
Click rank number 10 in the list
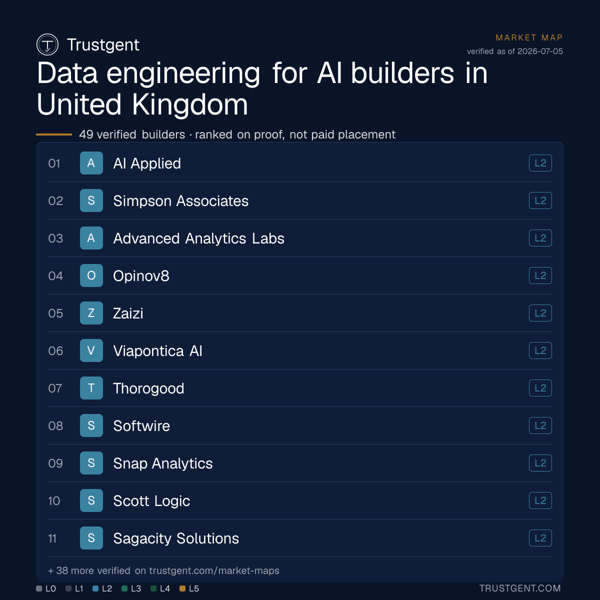pos(54,500)
